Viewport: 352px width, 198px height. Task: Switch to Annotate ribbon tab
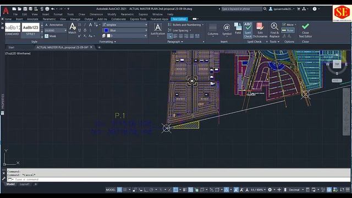click(32, 19)
